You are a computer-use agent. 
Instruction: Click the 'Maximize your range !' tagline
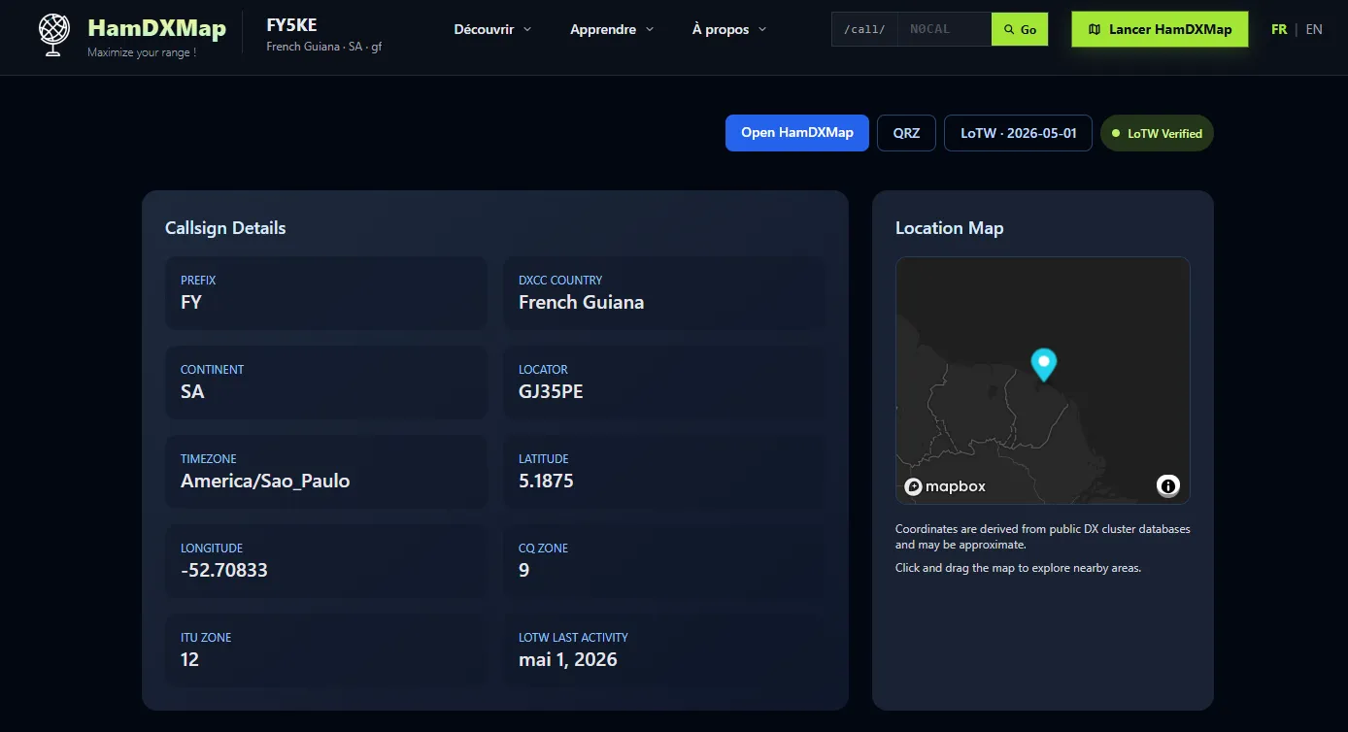click(x=142, y=52)
